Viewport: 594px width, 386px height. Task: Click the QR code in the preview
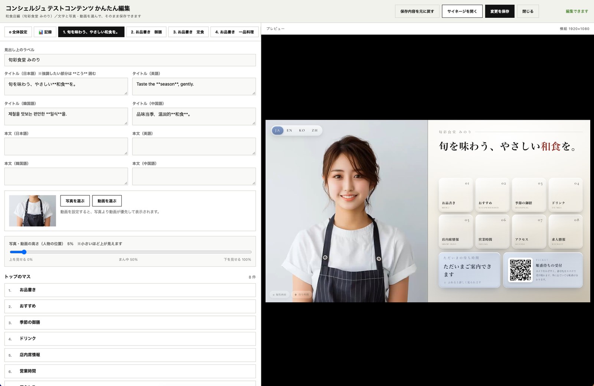coord(520,270)
